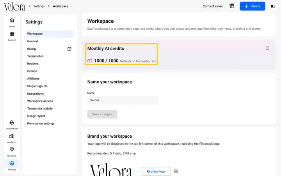Image resolution: width=281 pixels, height=176 pixels.
Task: Open the General settings page
Action: (32, 41)
